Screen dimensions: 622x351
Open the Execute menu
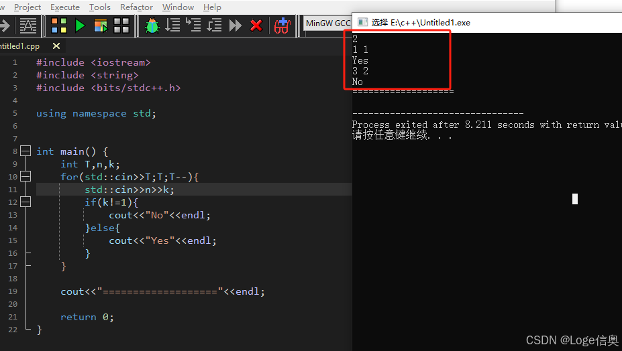[65, 7]
